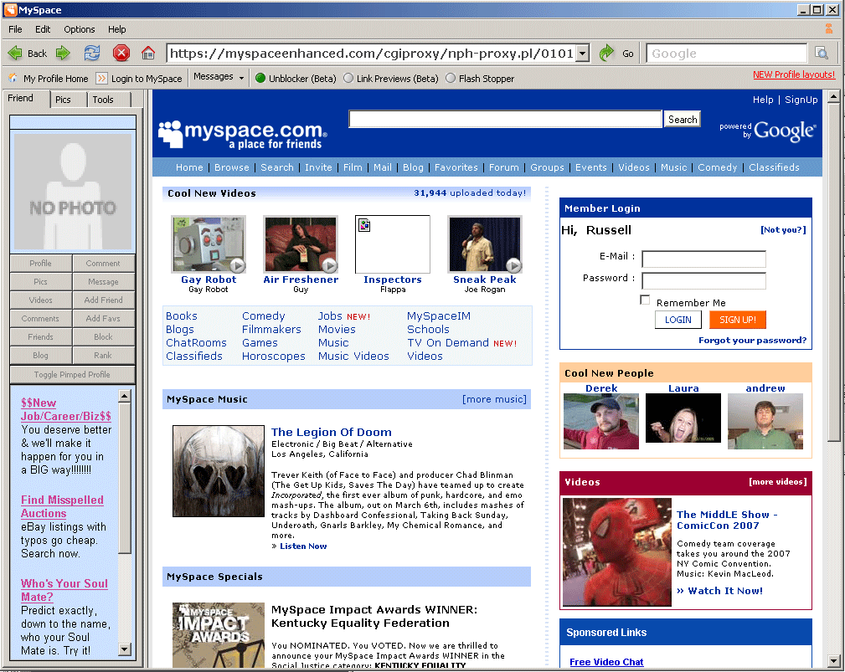Switch to the Pics tab
The width and height of the screenshot is (845, 672).
(64, 100)
